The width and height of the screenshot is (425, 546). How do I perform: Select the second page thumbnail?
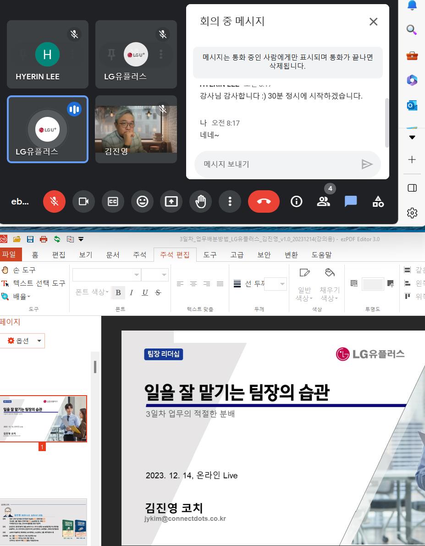click(43, 522)
